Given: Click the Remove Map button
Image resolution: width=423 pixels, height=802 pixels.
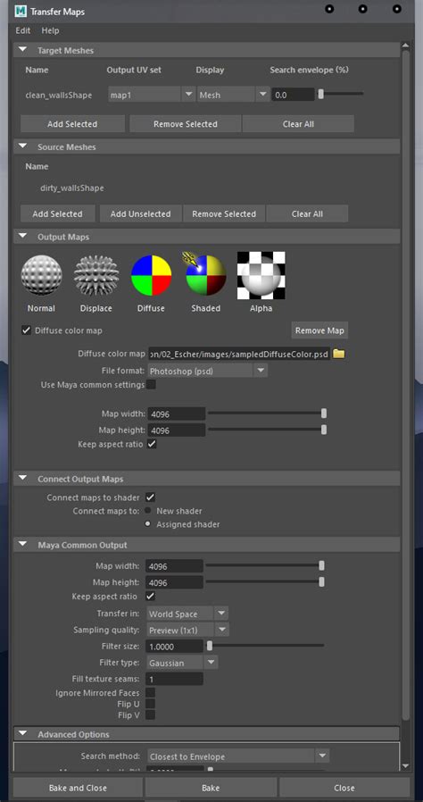Looking at the screenshot, I should 319,330.
